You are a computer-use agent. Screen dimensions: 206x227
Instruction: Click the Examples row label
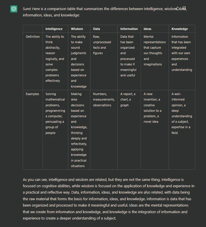(x=33, y=94)
